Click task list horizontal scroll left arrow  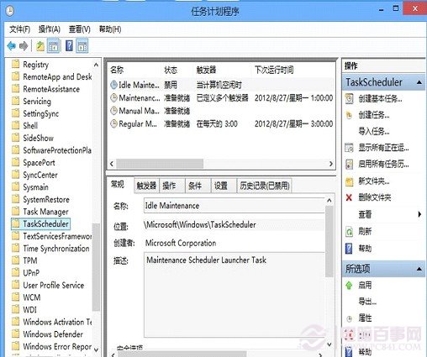click(x=112, y=164)
